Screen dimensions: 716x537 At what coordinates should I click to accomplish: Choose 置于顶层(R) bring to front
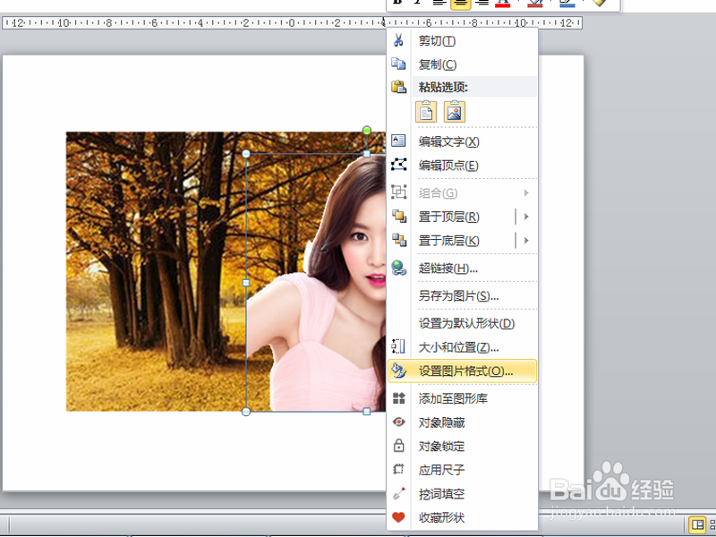click(449, 217)
